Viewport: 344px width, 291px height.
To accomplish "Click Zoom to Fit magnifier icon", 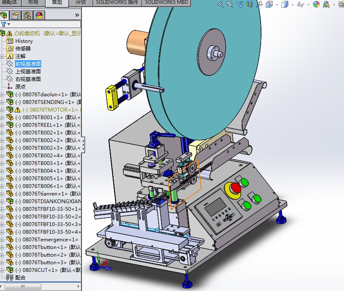I will 220,4.
